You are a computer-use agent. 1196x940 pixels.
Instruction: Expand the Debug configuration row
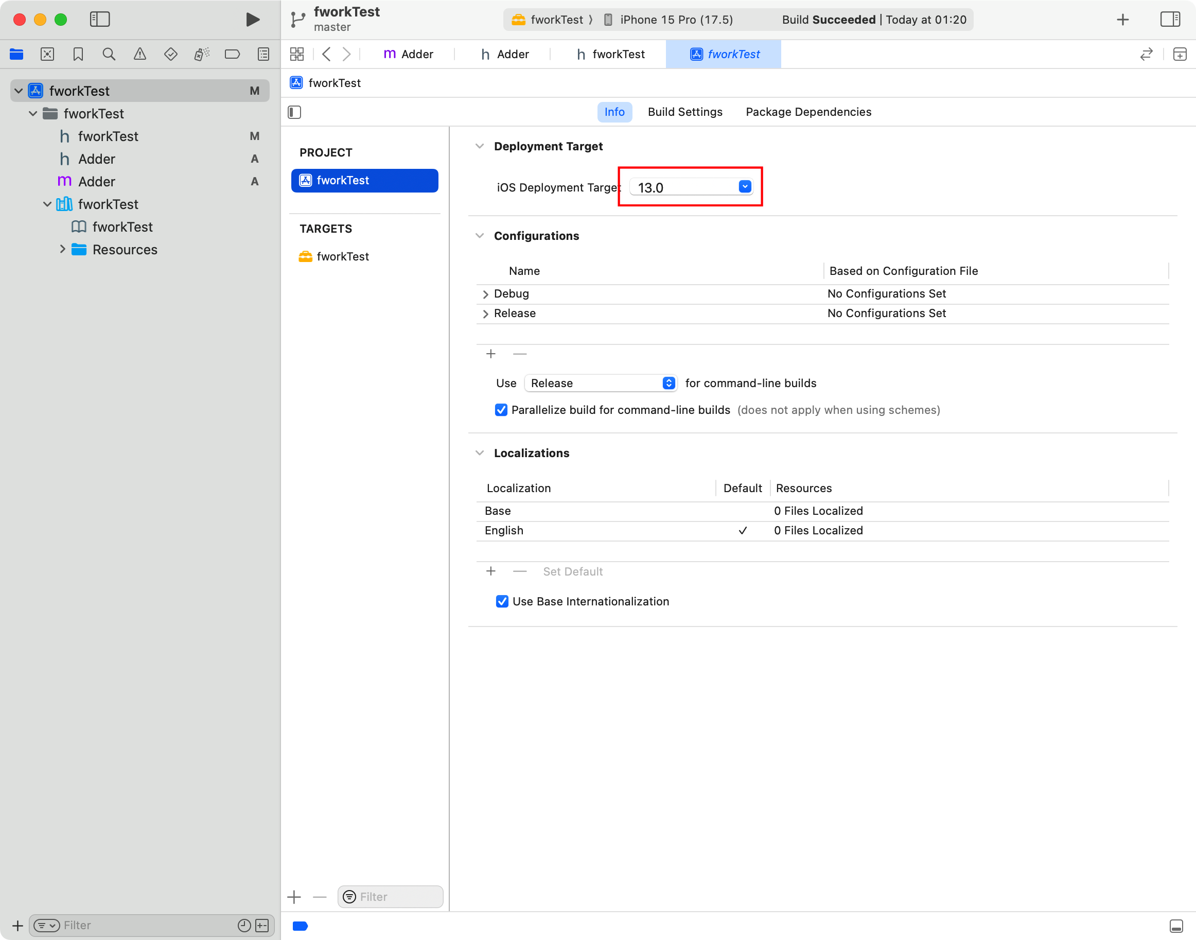485,294
